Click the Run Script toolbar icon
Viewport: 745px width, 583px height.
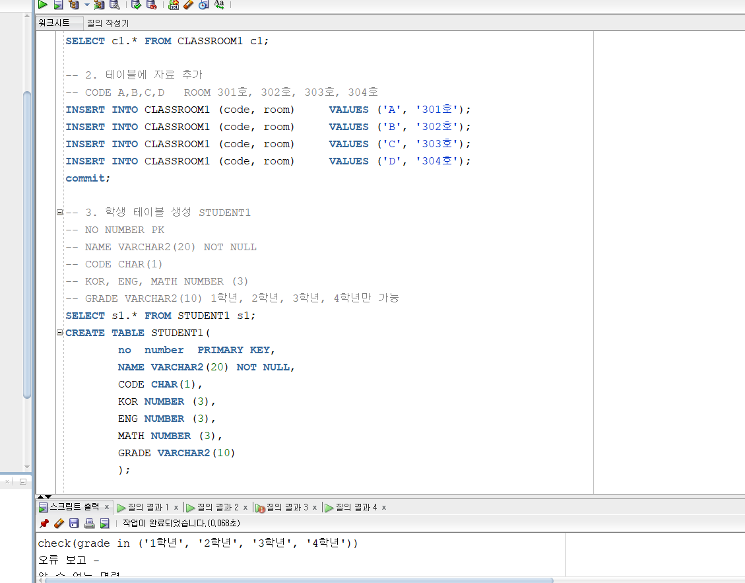[58, 5]
